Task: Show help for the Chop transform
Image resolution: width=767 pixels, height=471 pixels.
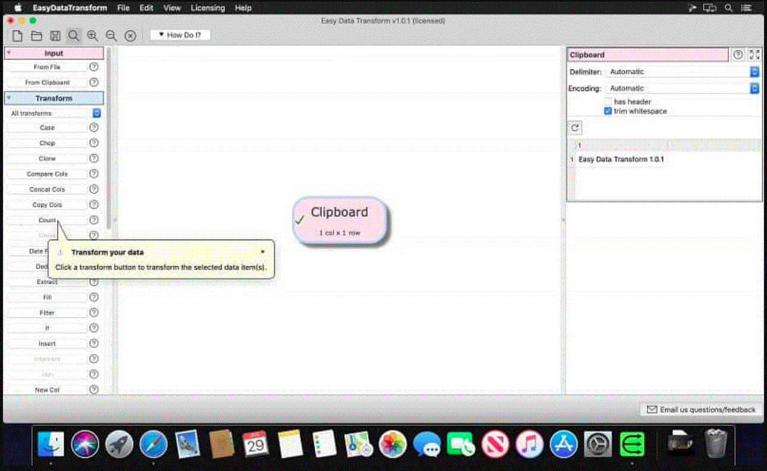Action: pyautogui.click(x=94, y=143)
